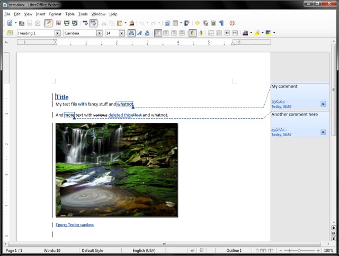Select the Format Paintbrush icon
Image resolution: width=339 pixels, height=256 pixels.
132,23
